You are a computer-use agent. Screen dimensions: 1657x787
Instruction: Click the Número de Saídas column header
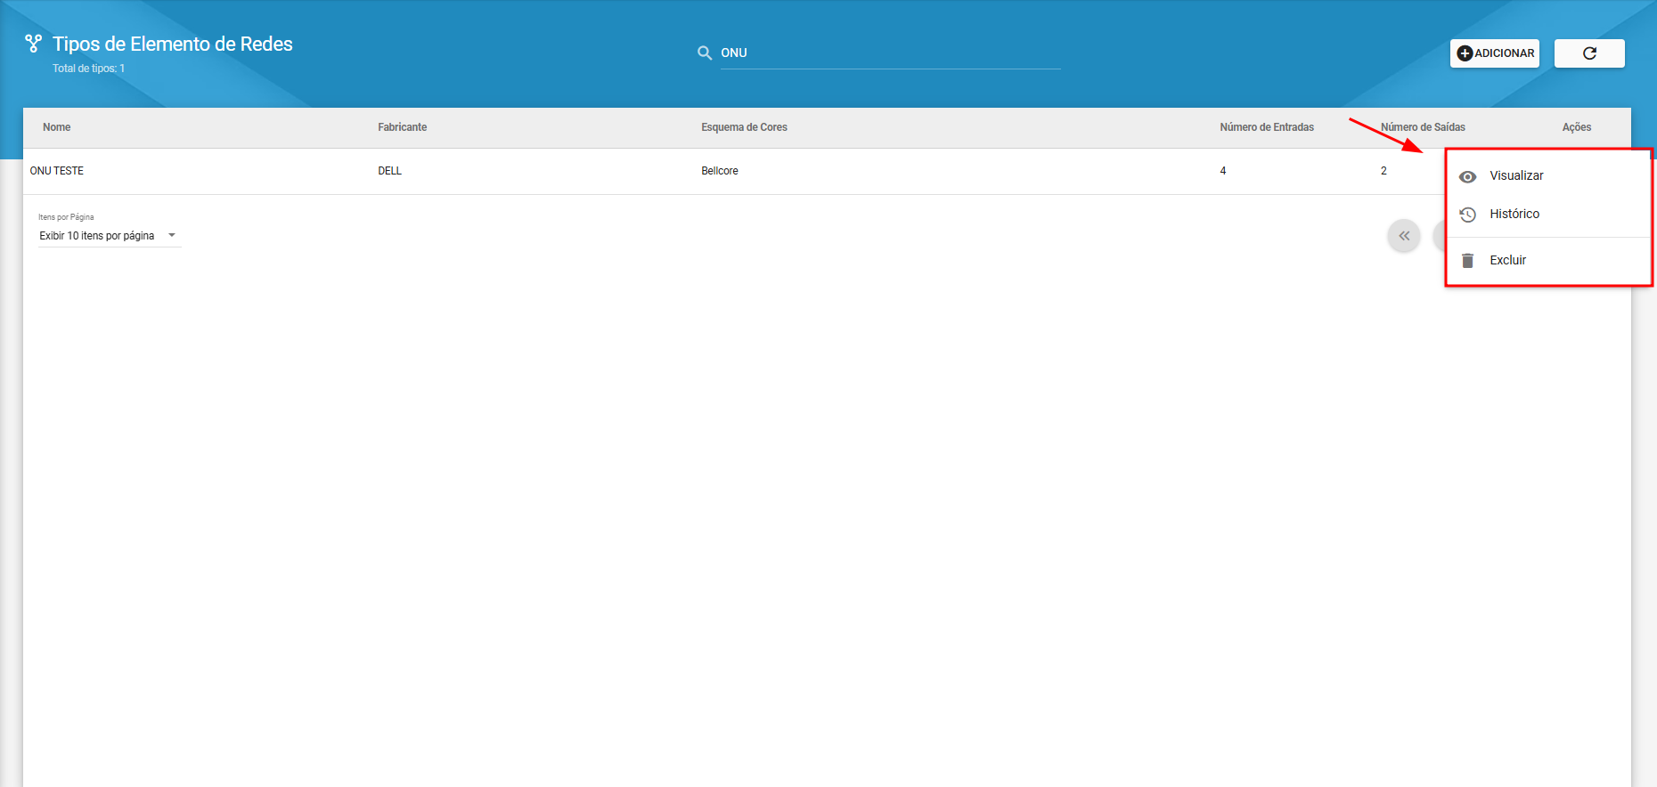1423,127
